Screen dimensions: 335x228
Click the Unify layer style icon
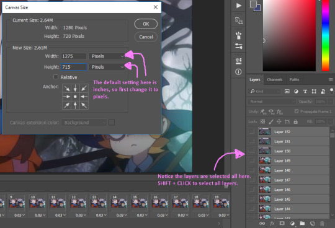click(x=280, y=112)
